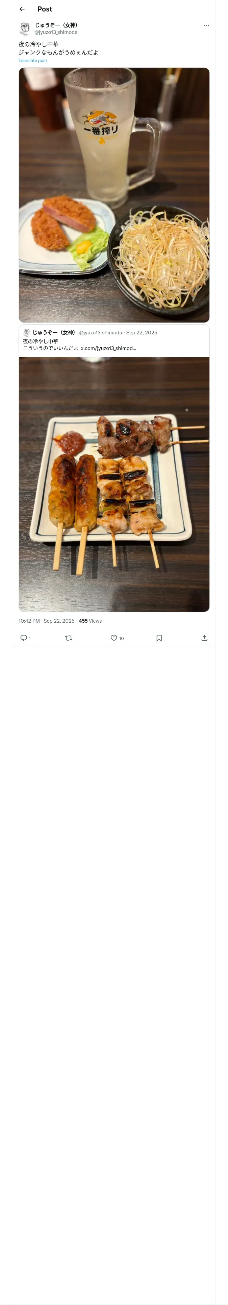
Task: Open the @jyuzo13_shimoda handle under author name
Action: (x=56, y=32)
